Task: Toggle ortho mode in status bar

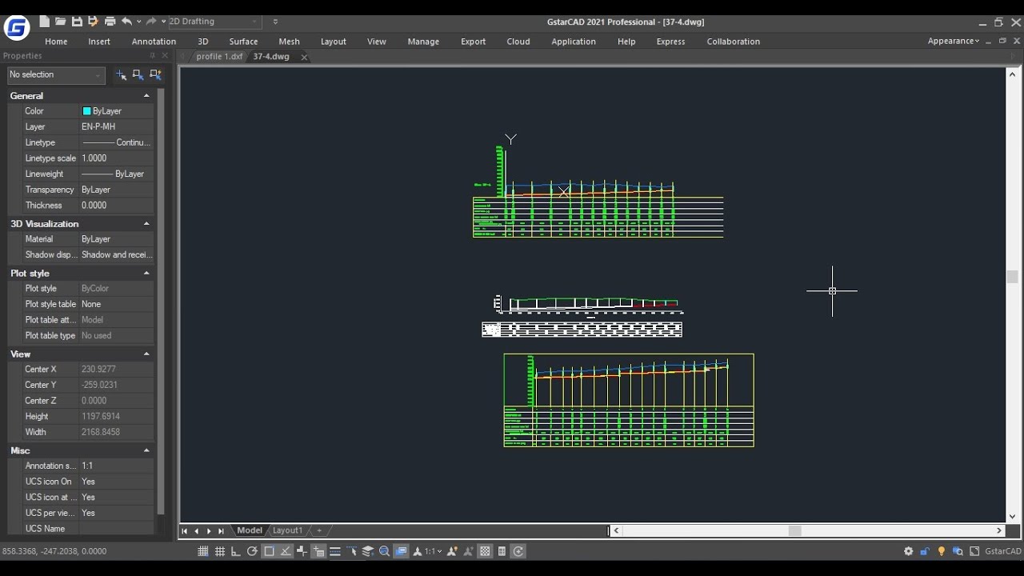Action: pyautogui.click(x=235, y=551)
